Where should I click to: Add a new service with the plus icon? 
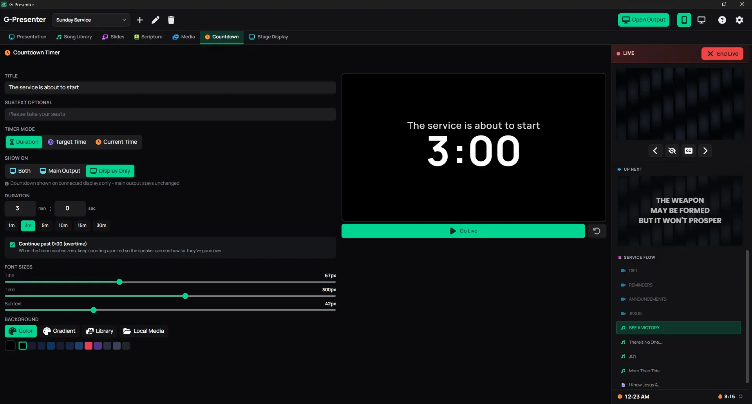[140, 20]
